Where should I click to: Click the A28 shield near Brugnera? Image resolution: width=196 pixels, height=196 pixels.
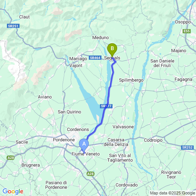[x=11, y=158]
